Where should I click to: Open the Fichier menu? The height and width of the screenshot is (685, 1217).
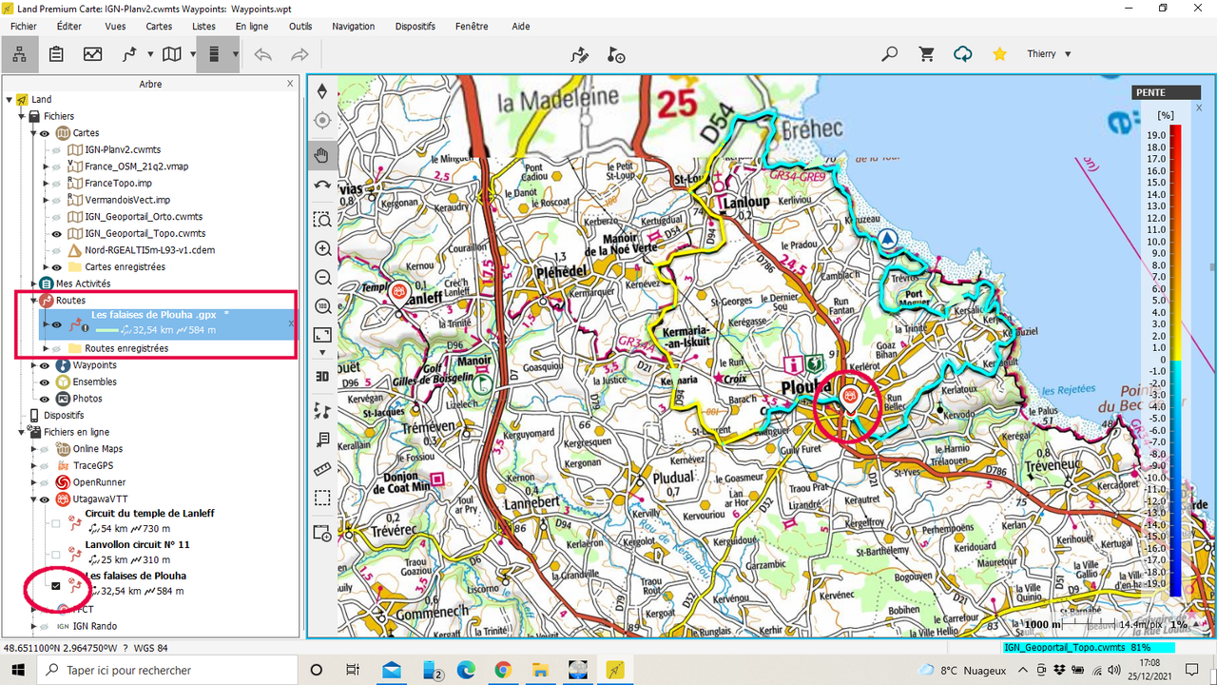point(24,27)
